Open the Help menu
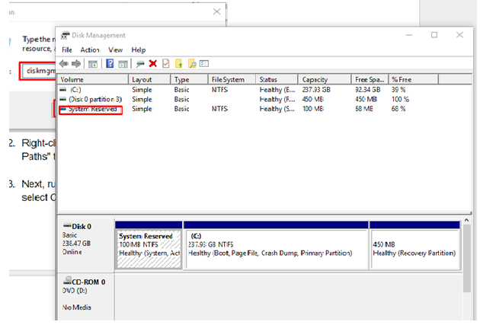The image size is (480, 325). (x=139, y=49)
